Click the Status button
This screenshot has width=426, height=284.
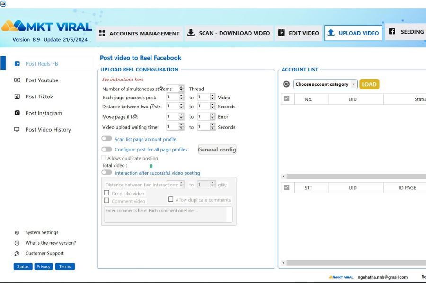click(23, 266)
